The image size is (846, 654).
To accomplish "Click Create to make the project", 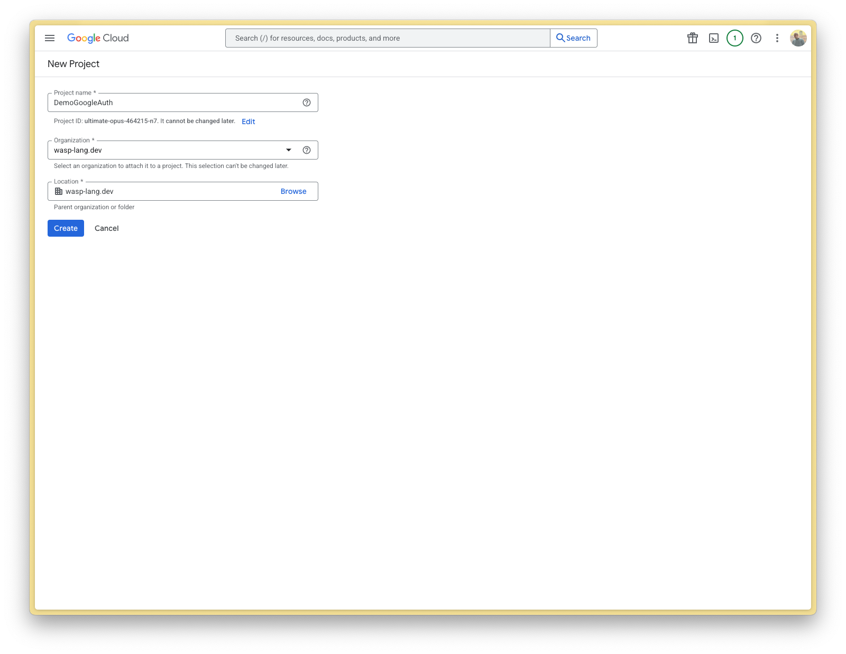I will (65, 228).
